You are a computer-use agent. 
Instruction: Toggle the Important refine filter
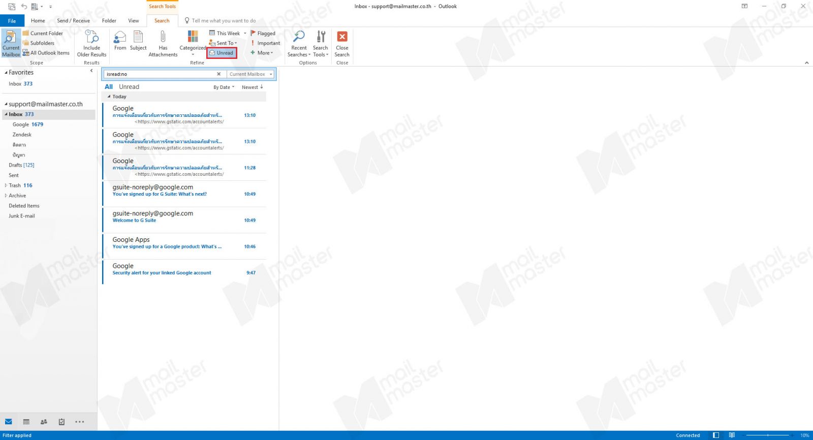(x=265, y=43)
